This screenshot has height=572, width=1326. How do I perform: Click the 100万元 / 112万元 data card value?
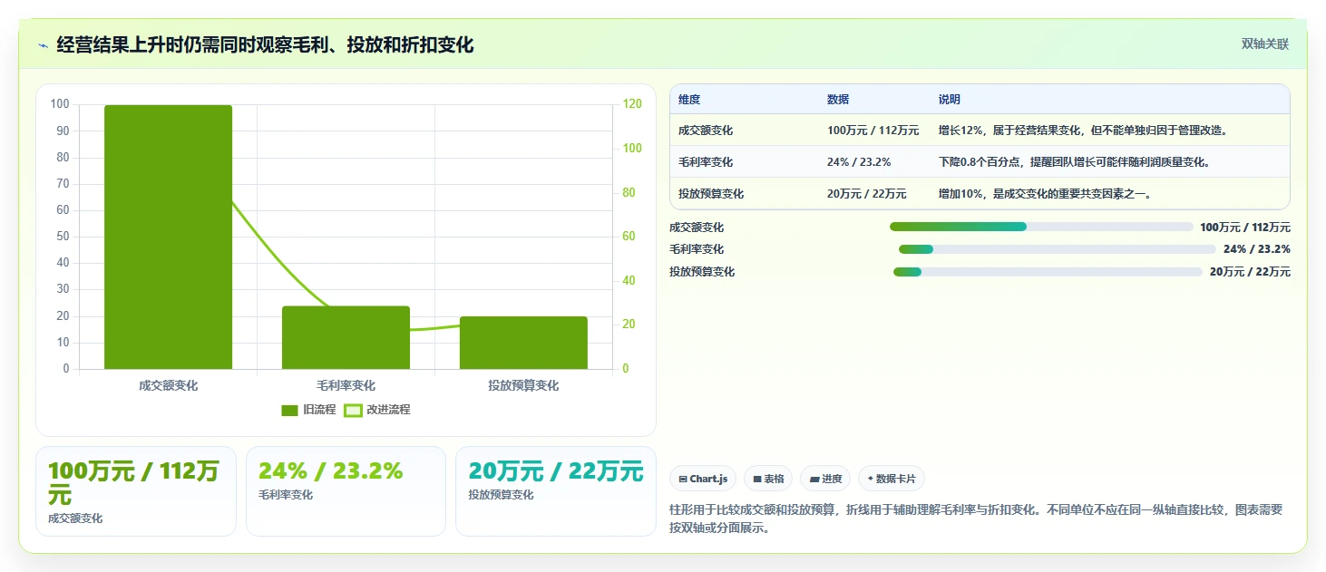pos(134,483)
